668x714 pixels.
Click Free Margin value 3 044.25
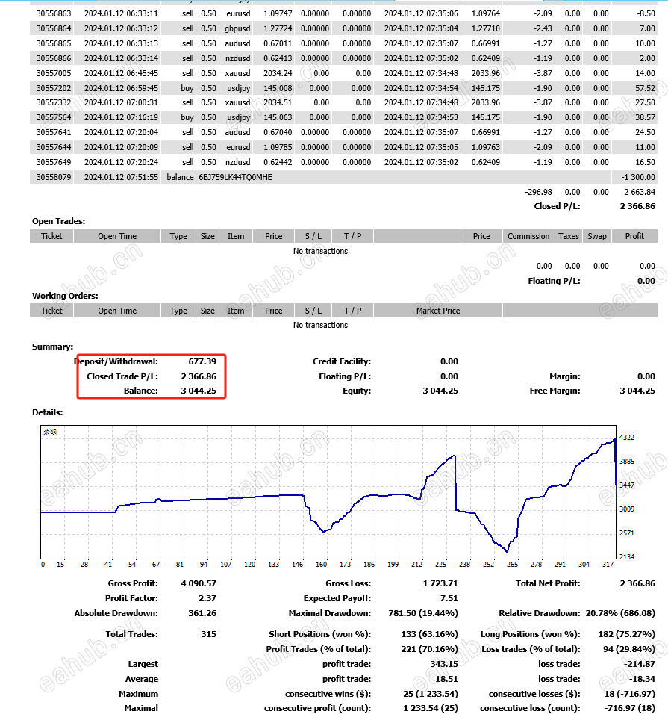pyautogui.click(x=637, y=391)
